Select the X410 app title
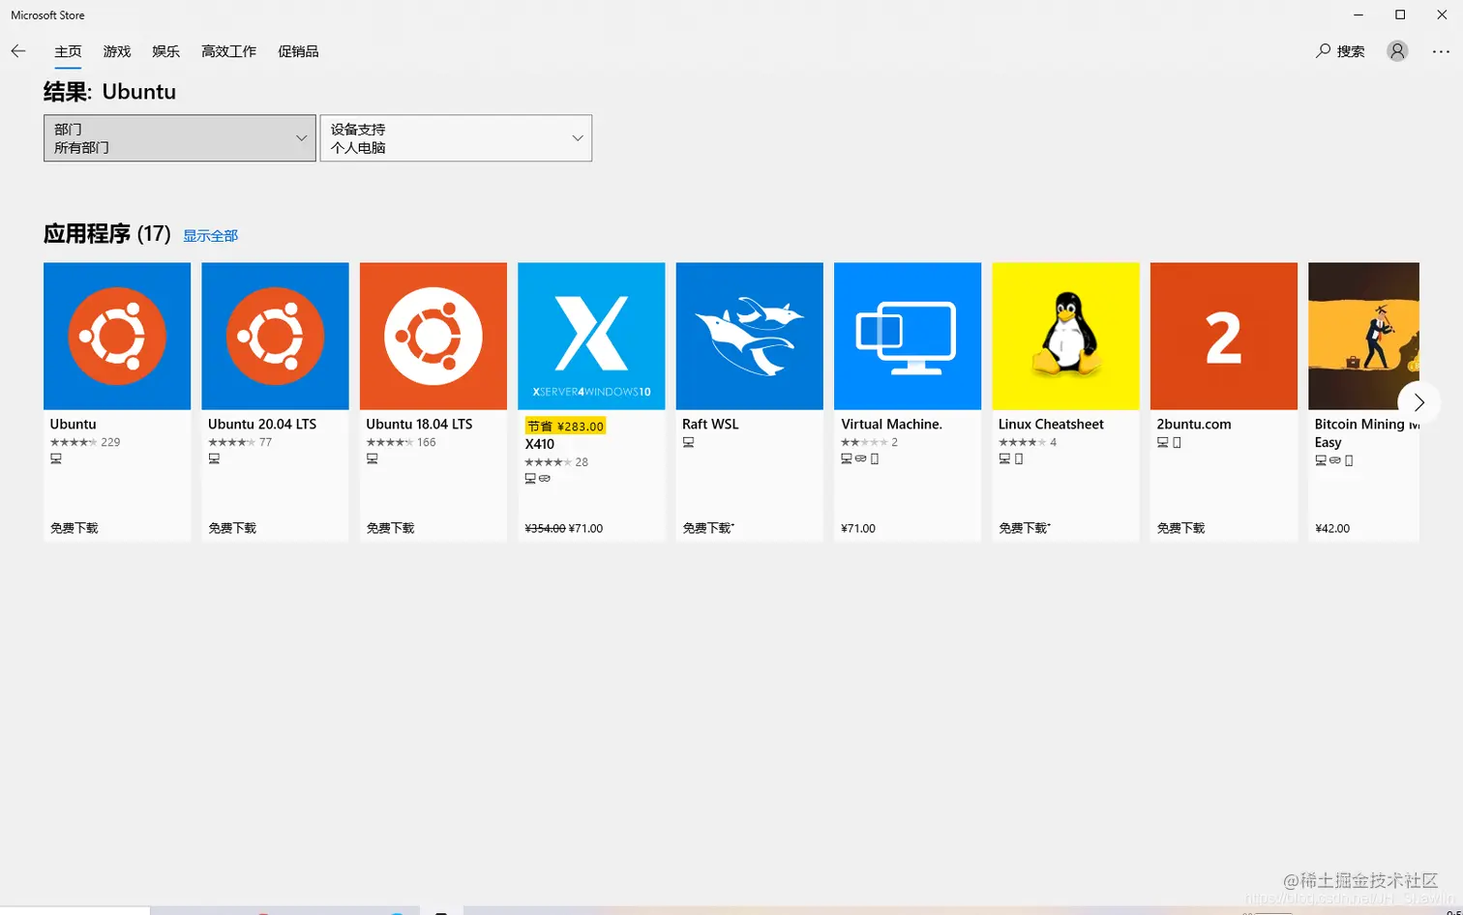 pos(540,444)
